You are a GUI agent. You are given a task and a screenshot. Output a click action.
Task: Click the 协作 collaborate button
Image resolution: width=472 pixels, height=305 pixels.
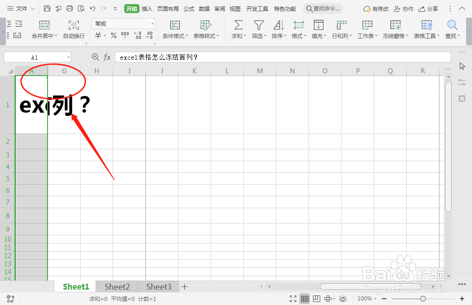pyautogui.click(x=404, y=9)
